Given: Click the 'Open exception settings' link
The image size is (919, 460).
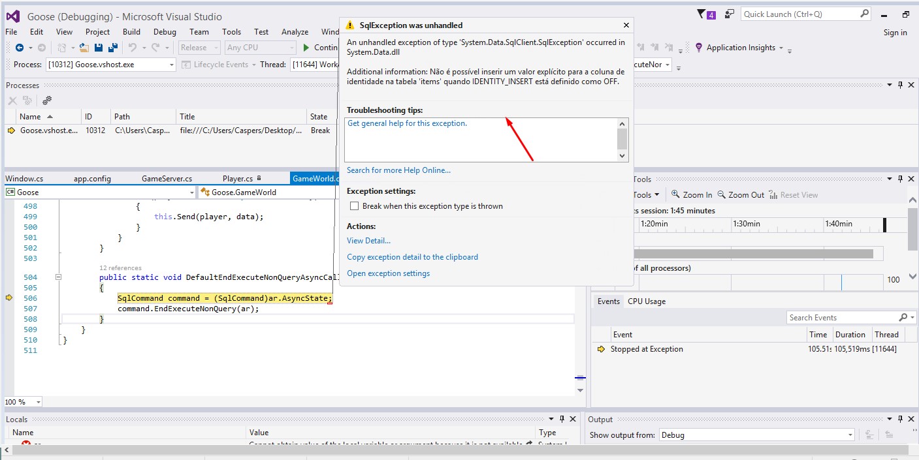Looking at the screenshot, I should point(388,273).
